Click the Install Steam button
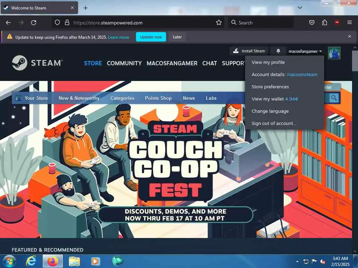This screenshot has width=358, height=268. point(249,51)
